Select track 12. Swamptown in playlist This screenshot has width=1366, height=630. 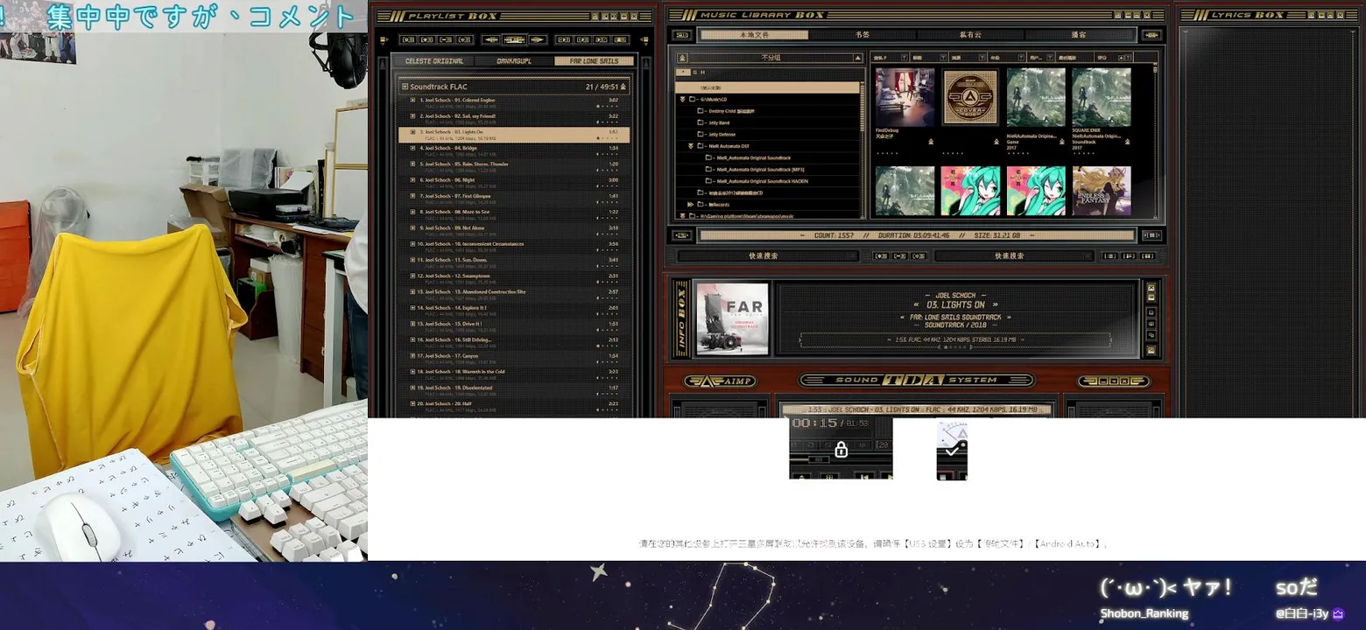coord(514,278)
